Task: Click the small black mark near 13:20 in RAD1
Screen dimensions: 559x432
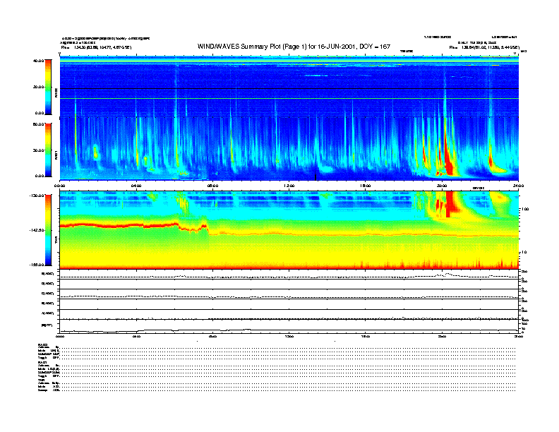Action: point(315,176)
